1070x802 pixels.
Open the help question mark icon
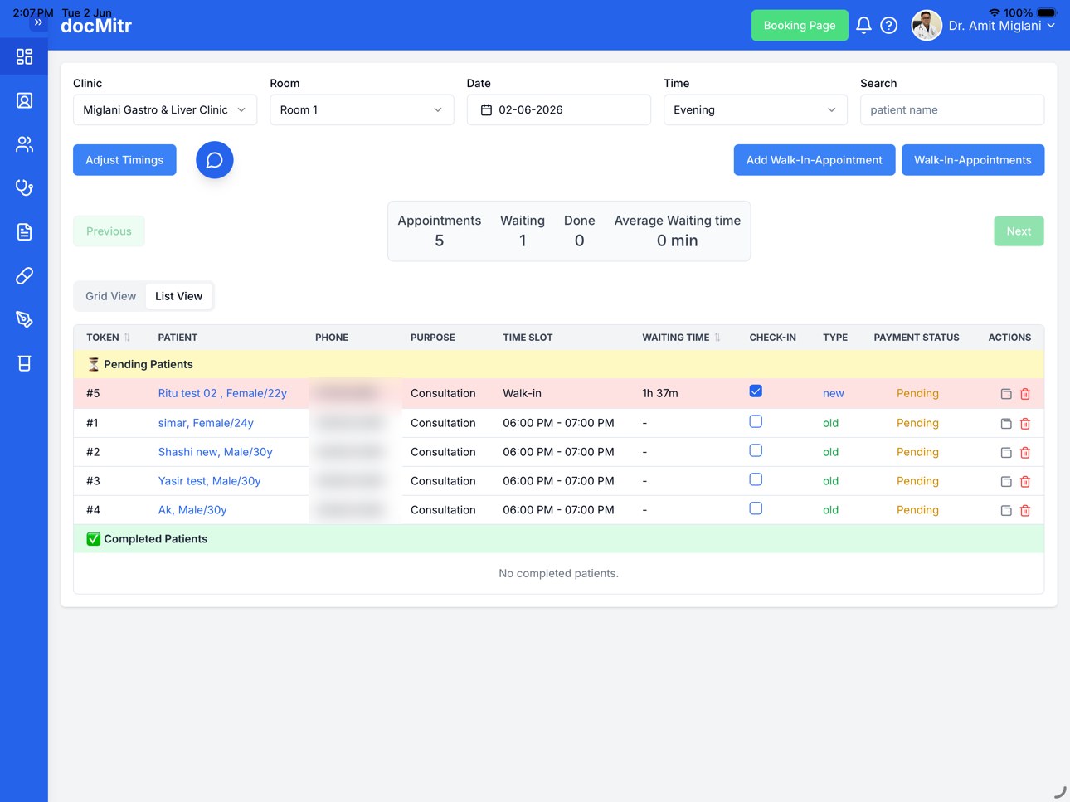tap(888, 26)
